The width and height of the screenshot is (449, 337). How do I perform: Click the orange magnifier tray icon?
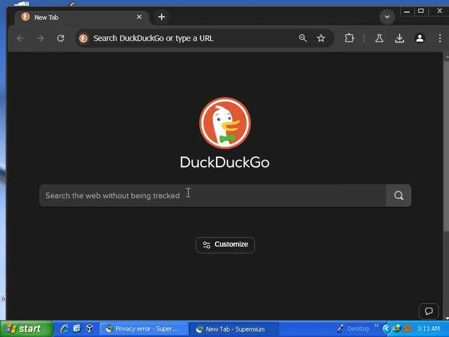point(408,329)
